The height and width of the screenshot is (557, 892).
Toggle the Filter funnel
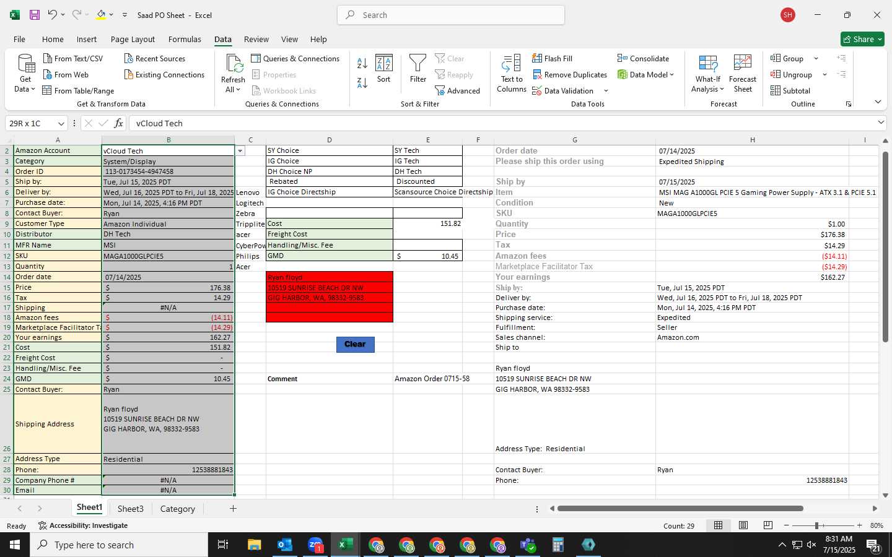[418, 69]
